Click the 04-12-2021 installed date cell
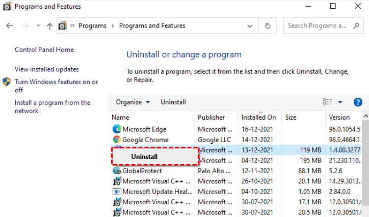 click(257, 160)
